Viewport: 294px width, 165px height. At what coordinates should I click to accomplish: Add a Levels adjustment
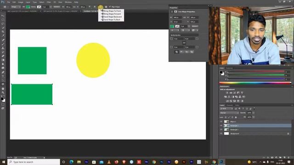pos(231,93)
